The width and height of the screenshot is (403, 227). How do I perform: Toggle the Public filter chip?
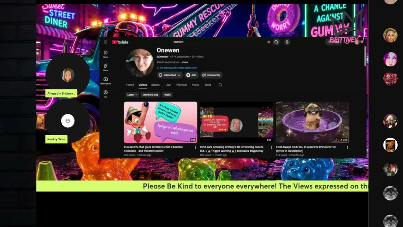pos(167,95)
